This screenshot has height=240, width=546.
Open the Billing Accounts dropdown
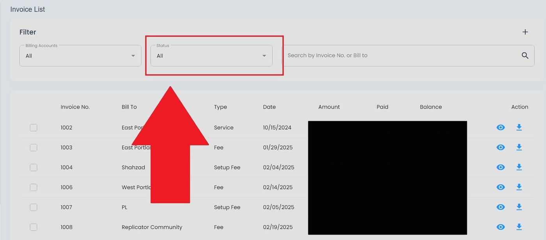click(80, 56)
